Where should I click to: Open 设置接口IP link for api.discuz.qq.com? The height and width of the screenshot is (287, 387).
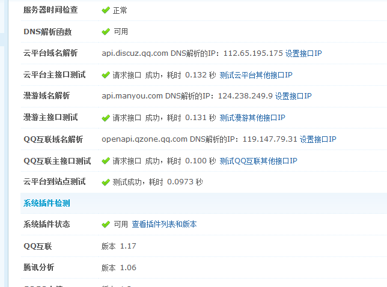[x=303, y=53]
